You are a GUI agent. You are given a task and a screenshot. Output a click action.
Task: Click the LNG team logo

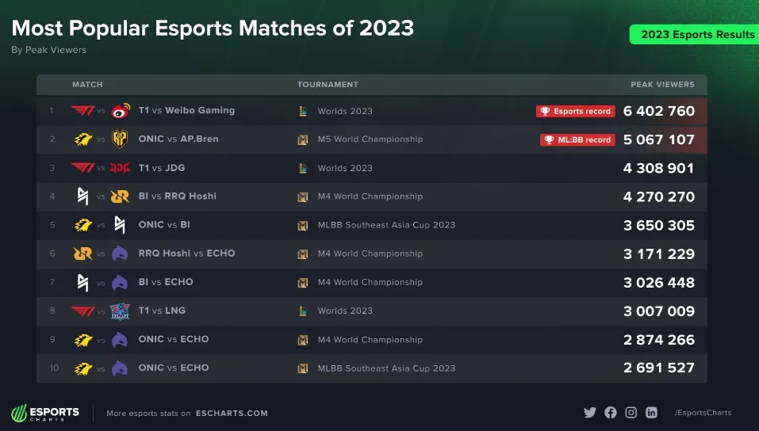pos(121,311)
